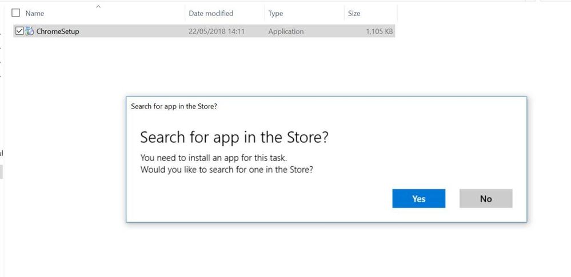The image size is (571, 277).
Task: Click the date 22/05/2018 14:11
Action: click(x=217, y=31)
